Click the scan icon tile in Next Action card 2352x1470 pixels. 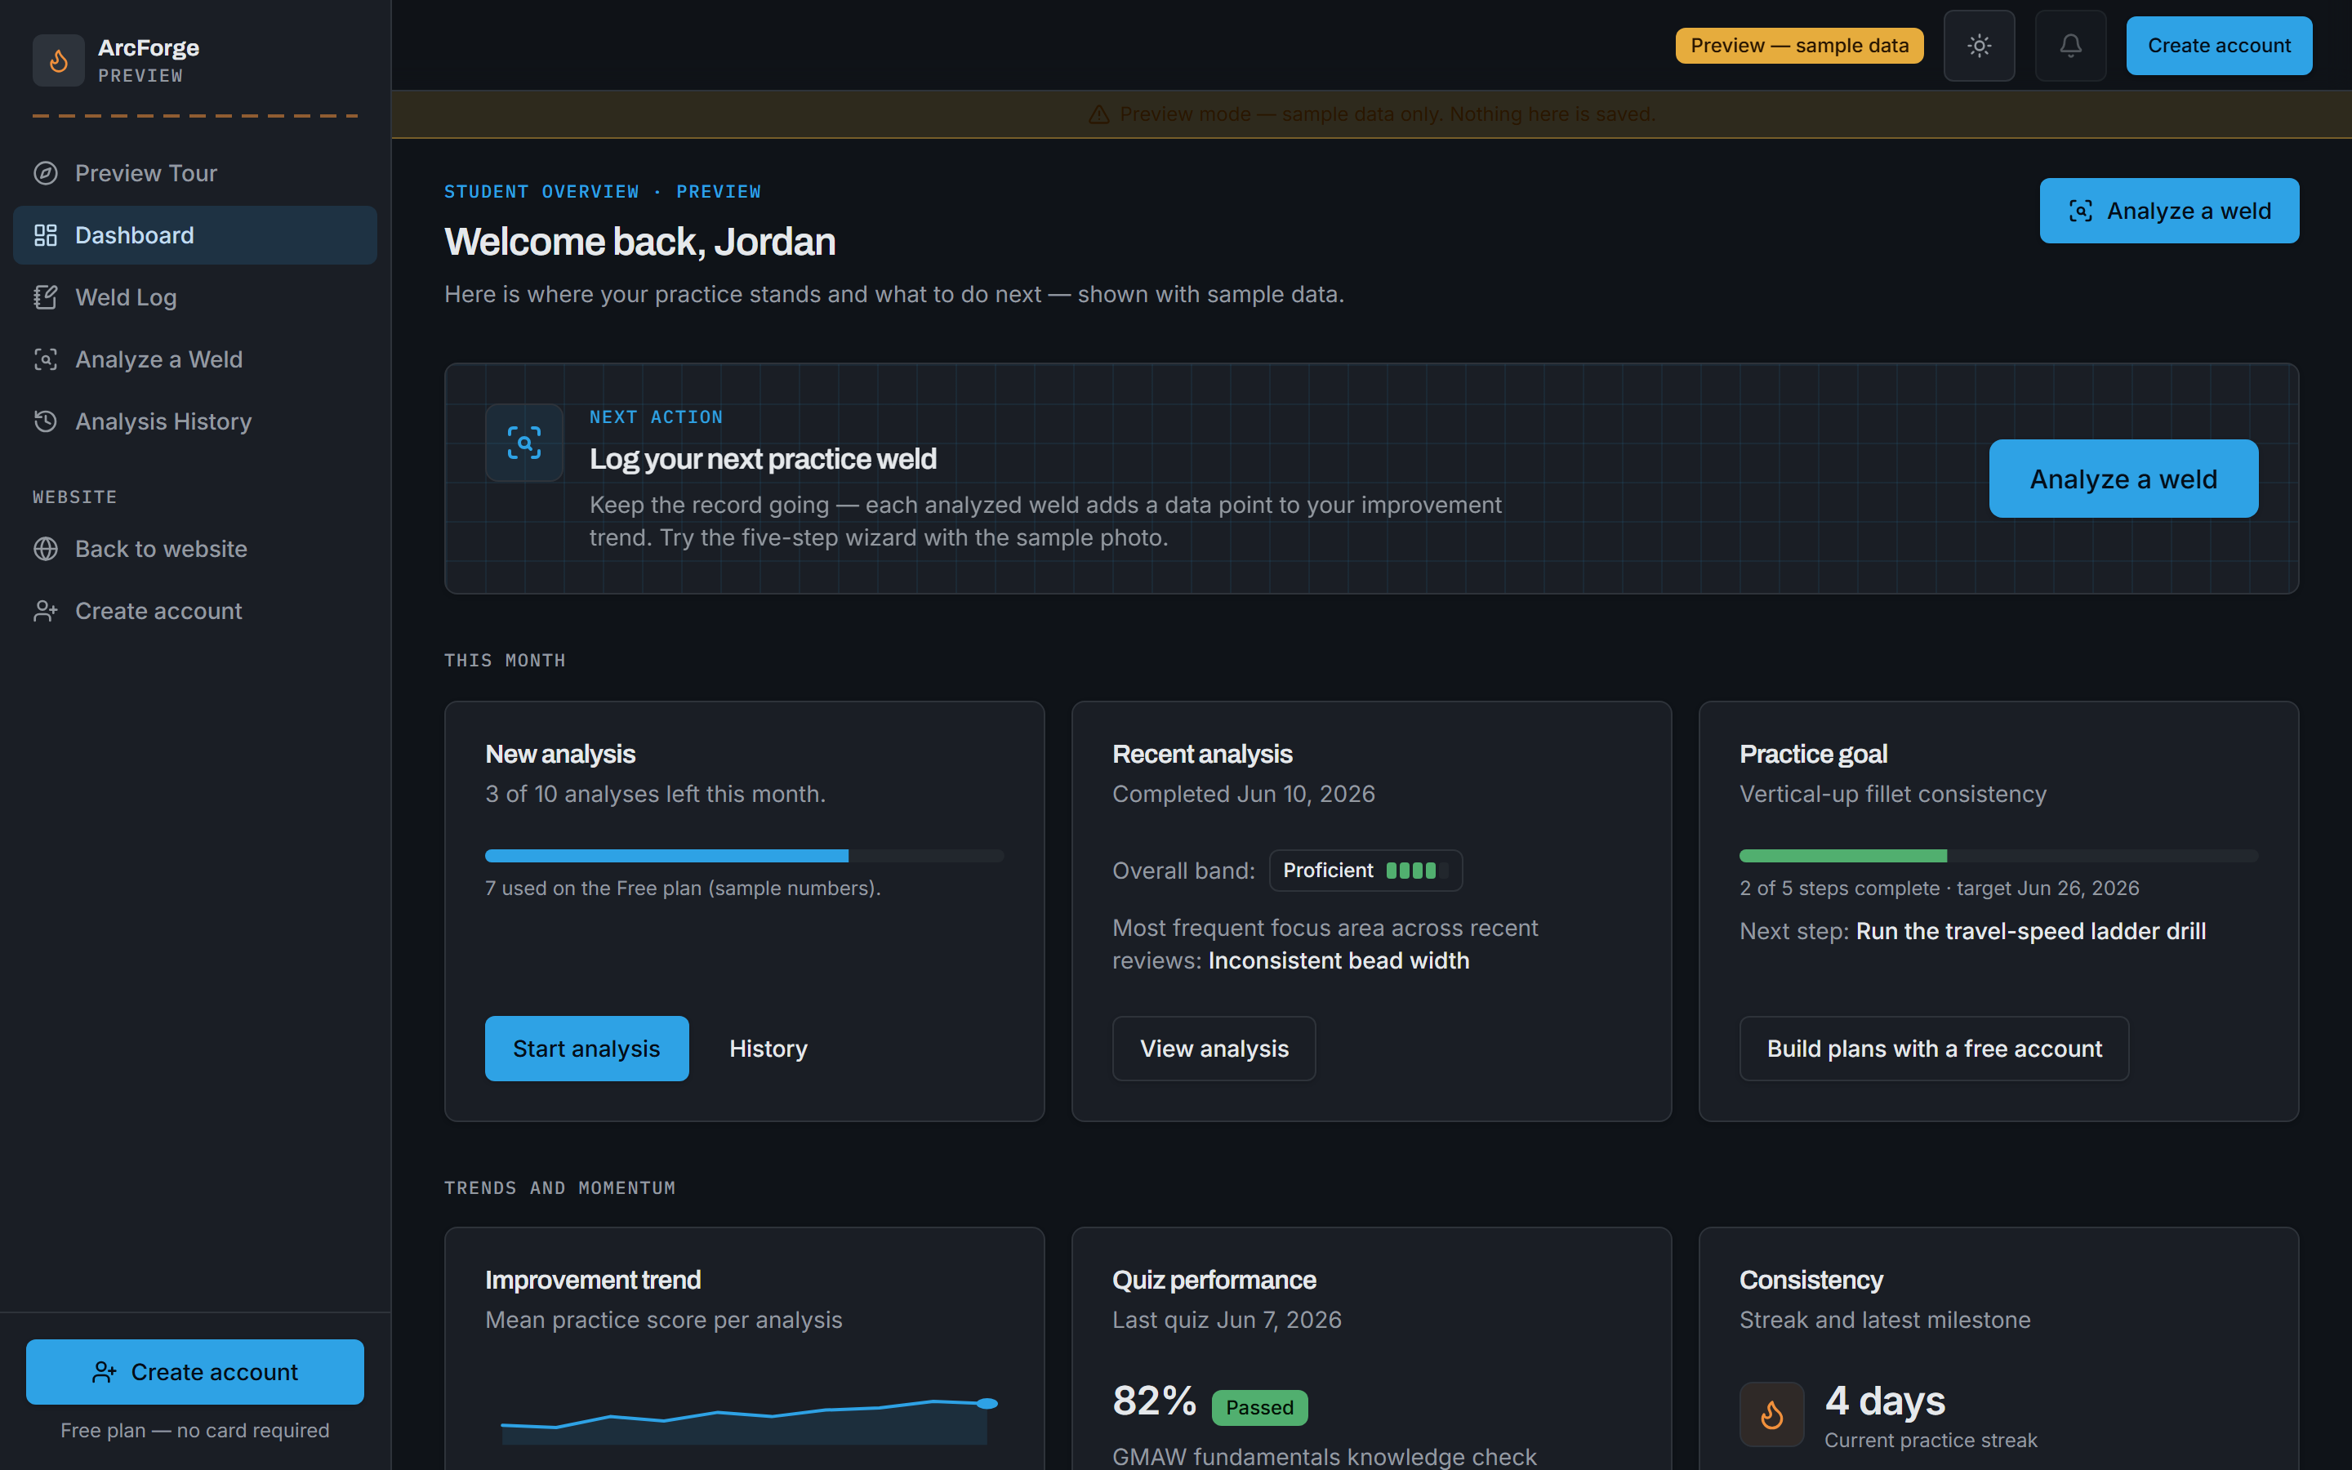(523, 443)
